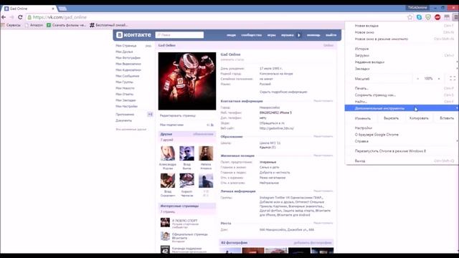Expand Дополнительные инструменты submenu
The image size is (459, 258).
click(x=402, y=108)
